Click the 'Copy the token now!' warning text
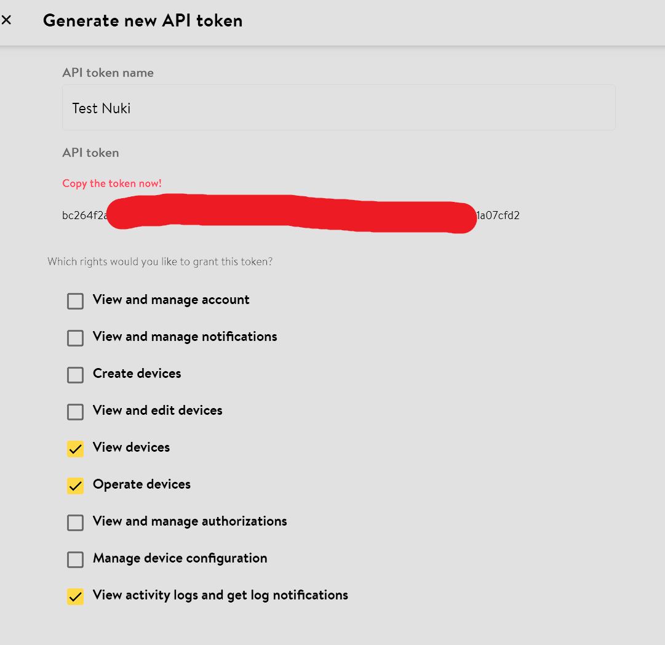This screenshot has height=645, width=665. [x=112, y=183]
